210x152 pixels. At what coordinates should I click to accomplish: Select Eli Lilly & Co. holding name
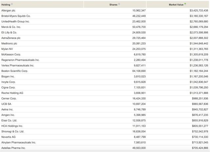click(9, 33)
